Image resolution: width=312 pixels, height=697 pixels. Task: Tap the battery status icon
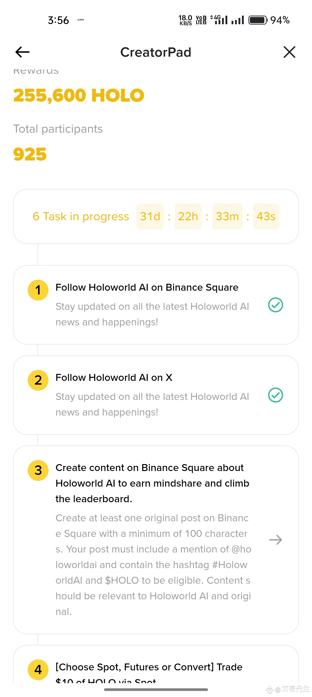pos(258,20)
